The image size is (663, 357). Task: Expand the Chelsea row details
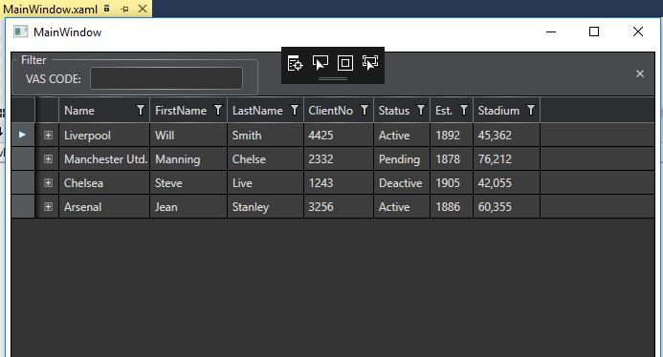tap(48, 182)
